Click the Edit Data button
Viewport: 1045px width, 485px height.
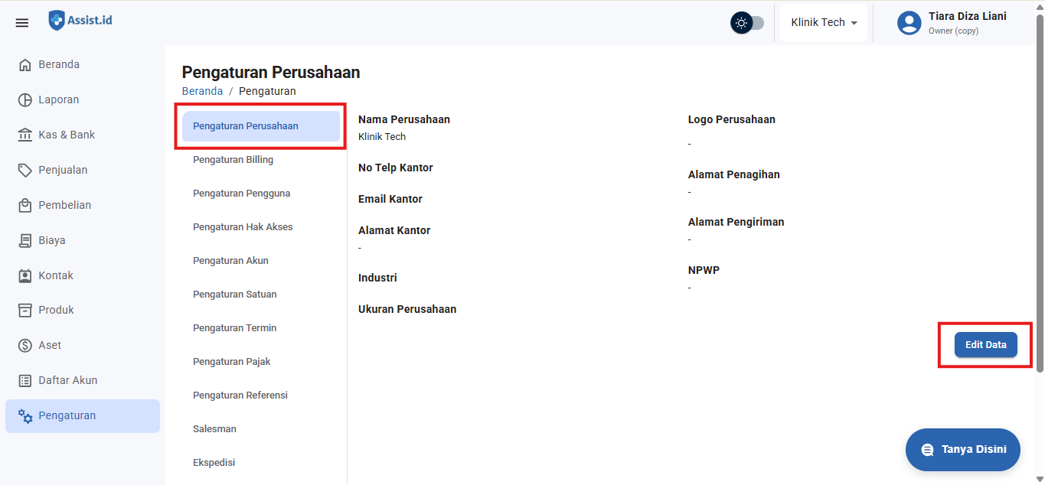click(985, 345)
